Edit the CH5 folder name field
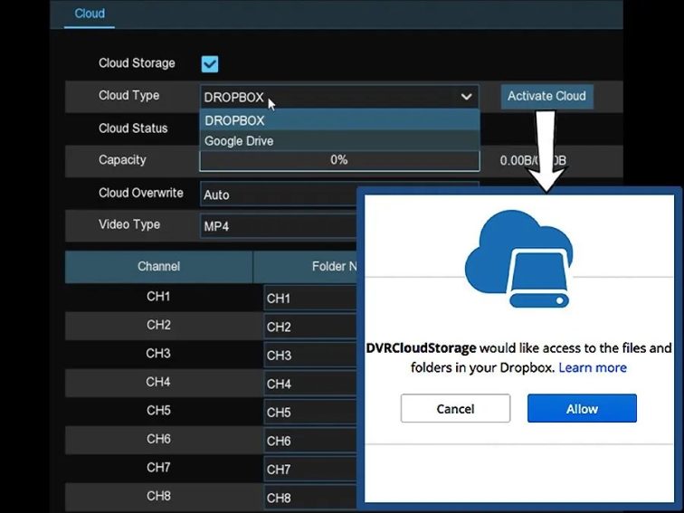The height and width of the screenshot is (513, 684). tap(310, 412)
